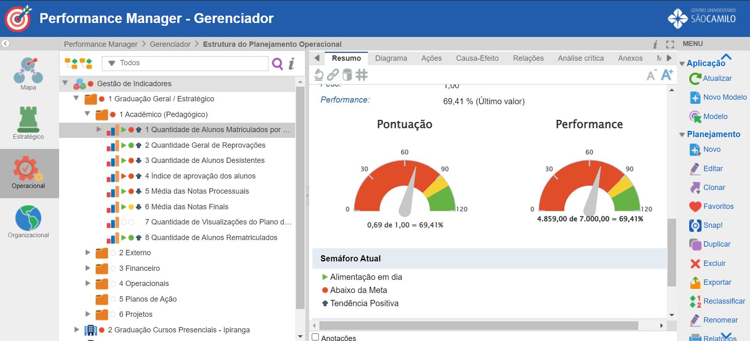Click the Favoritos heart icon
The width and height of the screenshot is (750, 341).
point(695,206)
